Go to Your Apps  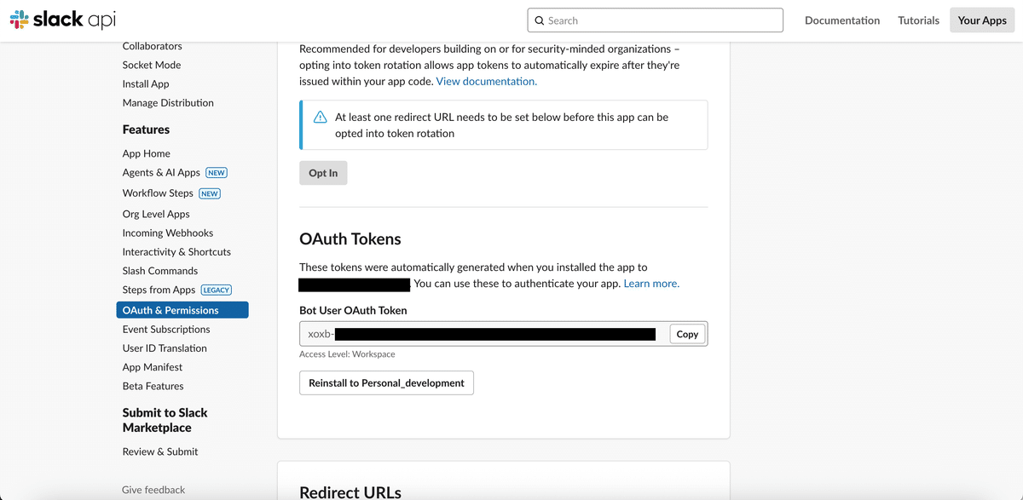pyautogui.click(x=982, y=20)
